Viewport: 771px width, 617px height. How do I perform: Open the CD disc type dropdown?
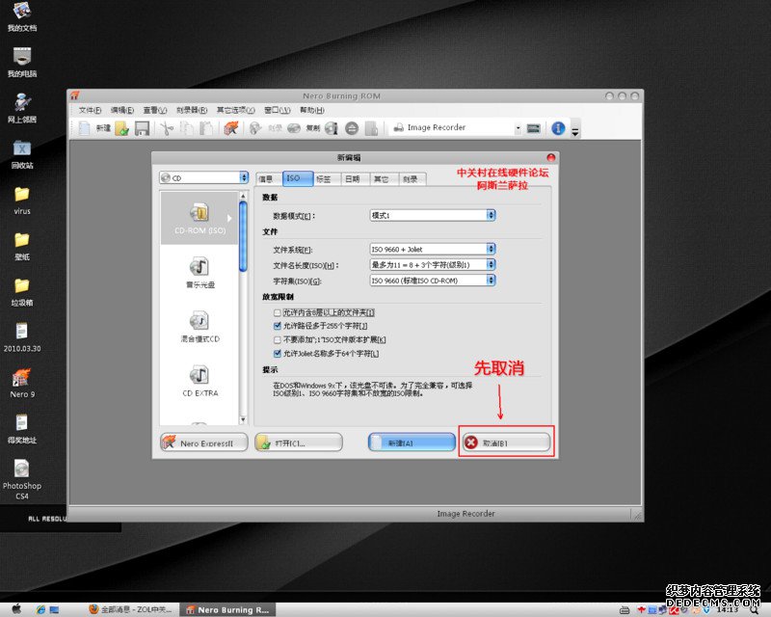point(204,177)
